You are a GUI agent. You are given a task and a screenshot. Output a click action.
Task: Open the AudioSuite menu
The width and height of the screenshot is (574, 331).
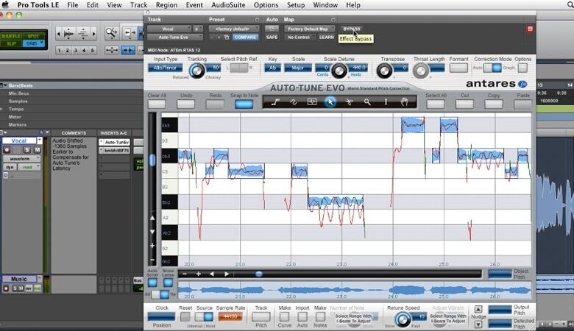click(x=228, y=5)
